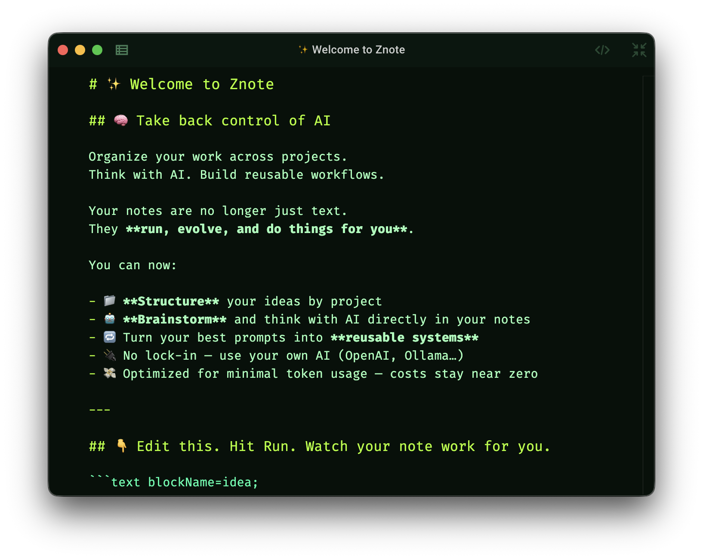Click the 'You can now:' line

[x=133, y=265]
